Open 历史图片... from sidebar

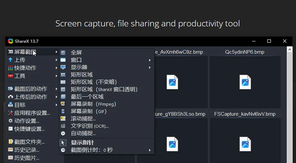pos(32,158)
